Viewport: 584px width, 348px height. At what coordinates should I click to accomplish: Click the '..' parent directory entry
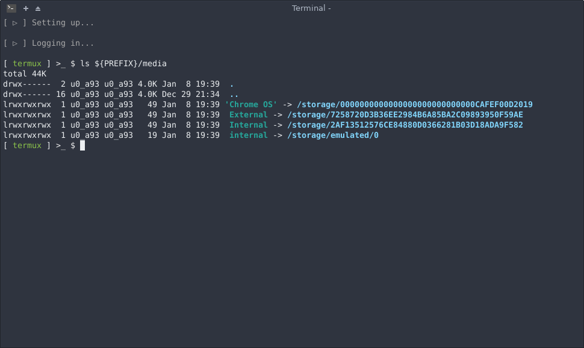tap(234, 95)
